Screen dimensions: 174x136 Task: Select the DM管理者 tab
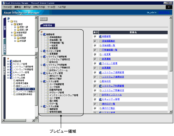point(47,25)
